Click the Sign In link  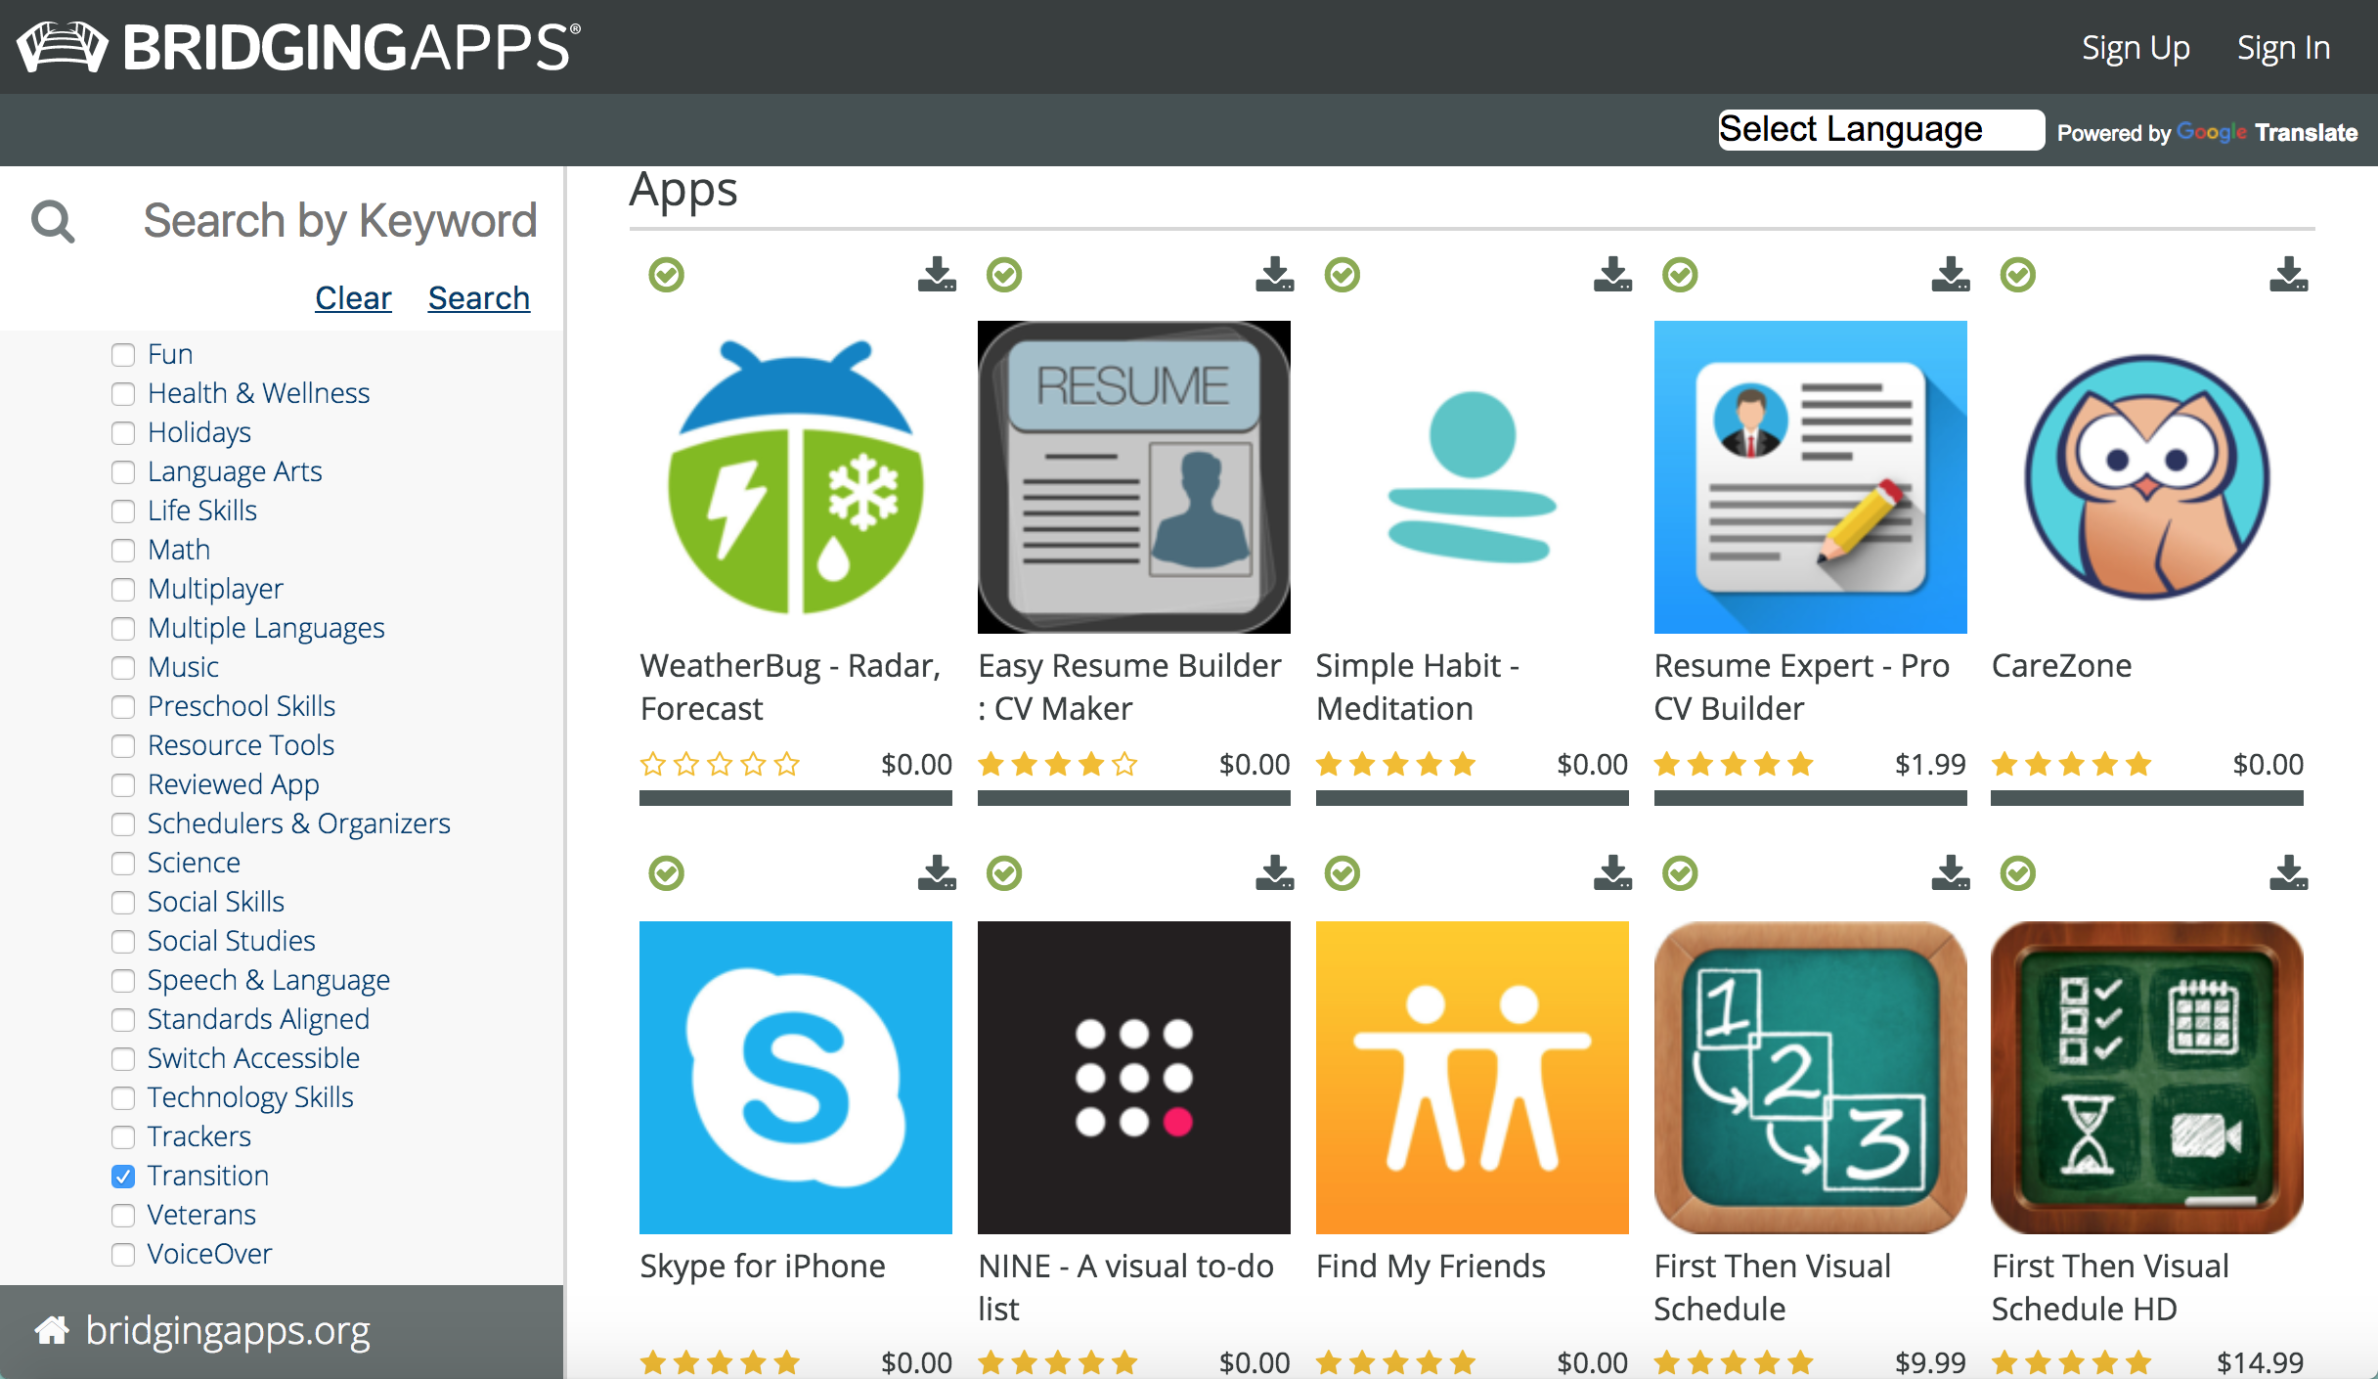point(2284,48)
